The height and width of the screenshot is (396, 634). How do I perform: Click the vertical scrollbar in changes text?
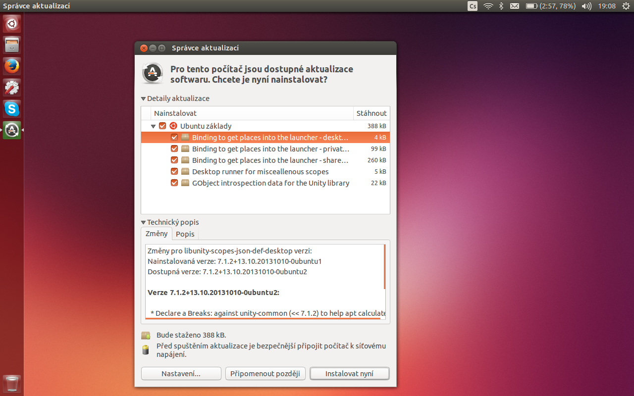tap(384, 266)
